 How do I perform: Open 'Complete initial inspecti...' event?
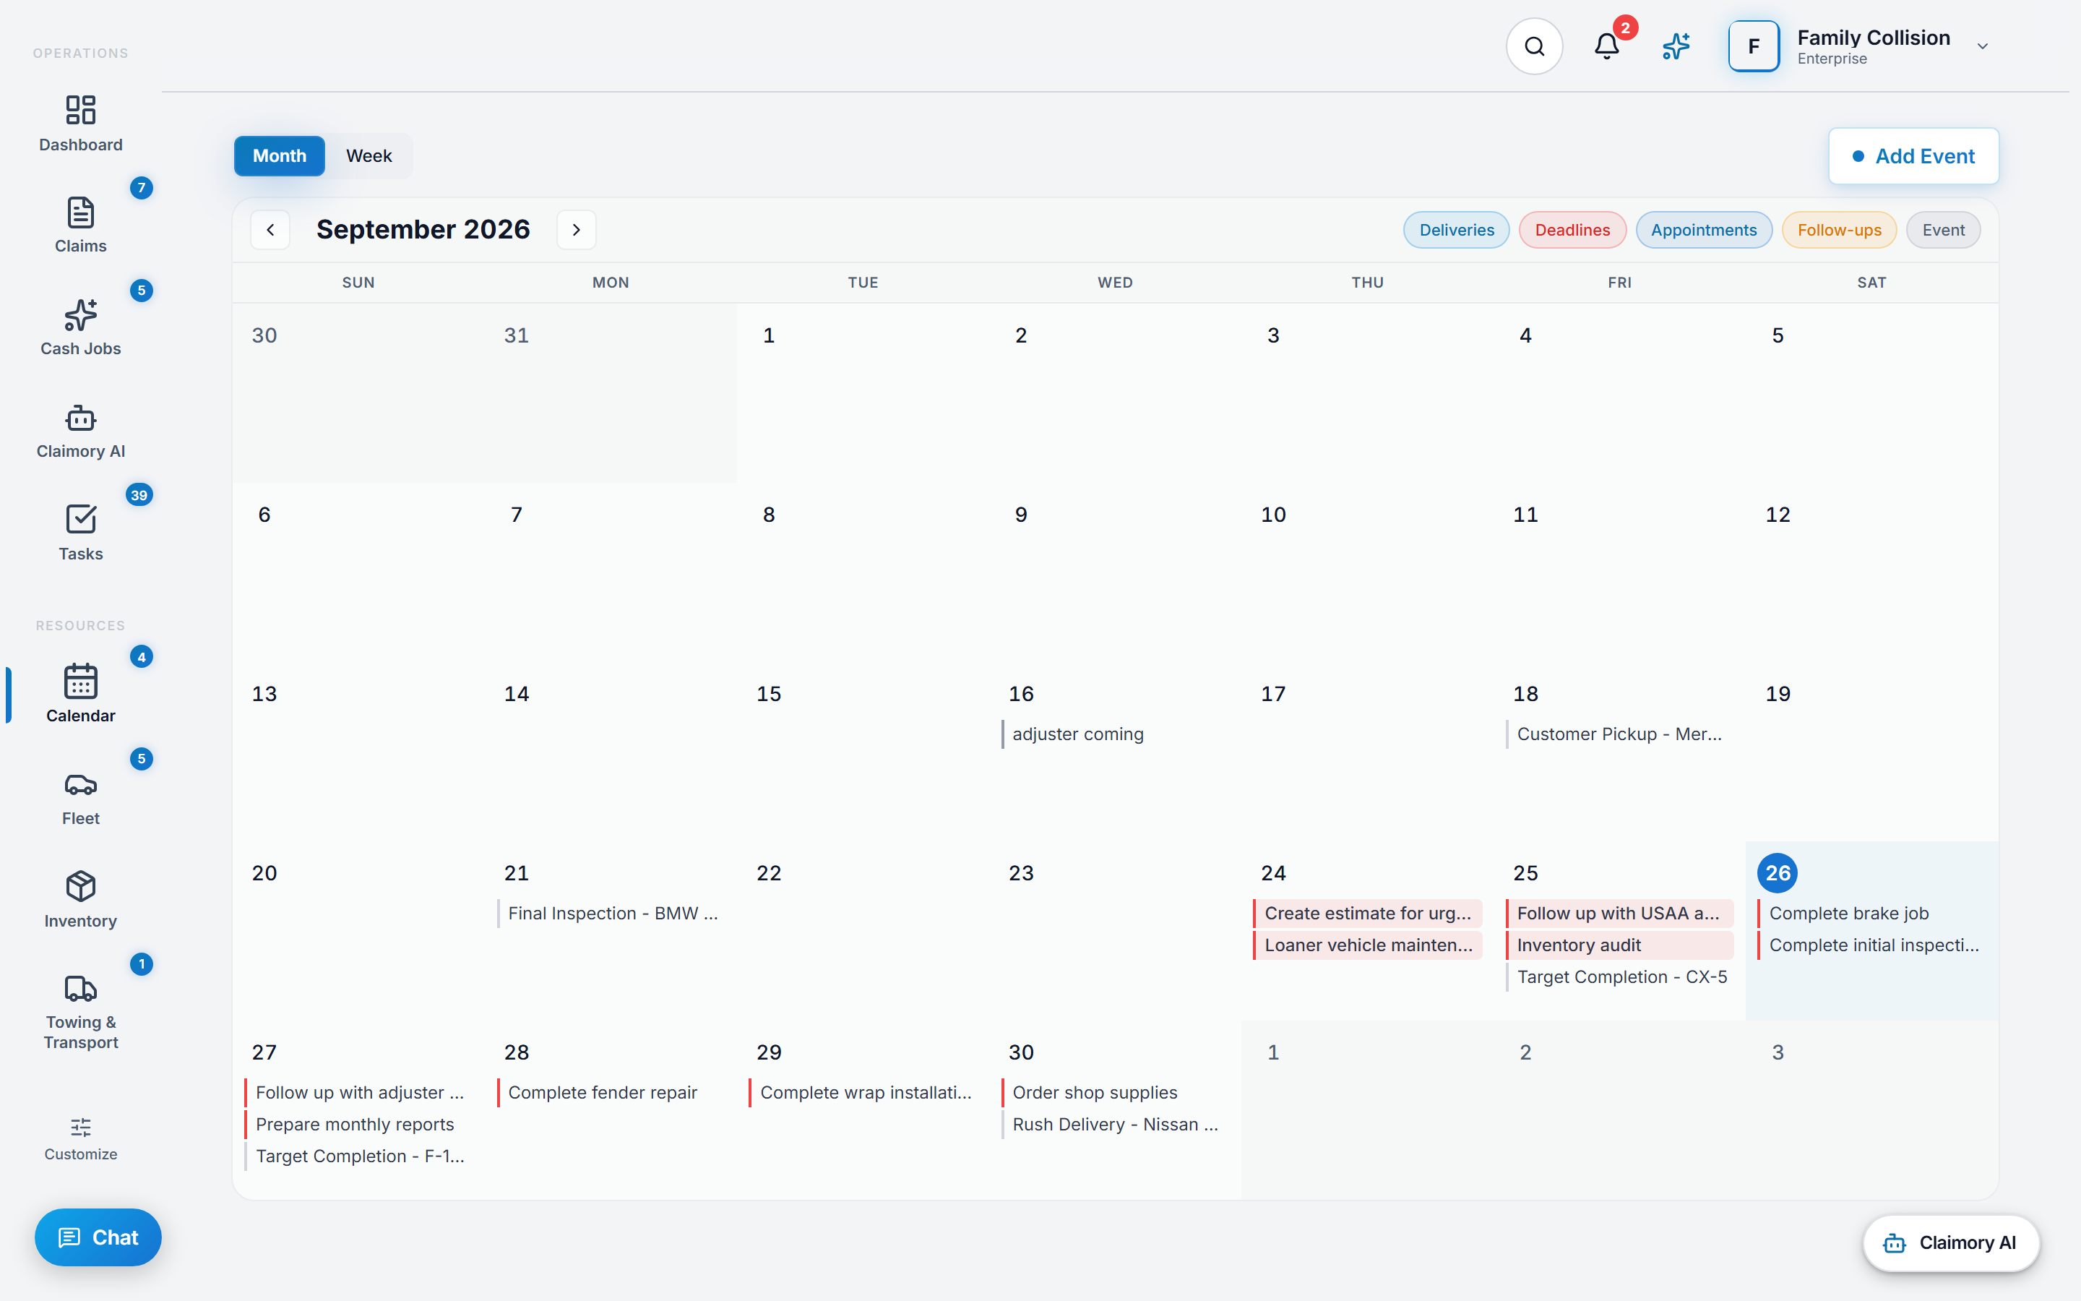tap(1871, 945)
